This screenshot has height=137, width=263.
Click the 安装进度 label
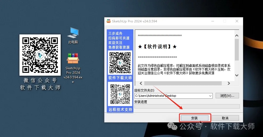(141, 102)
